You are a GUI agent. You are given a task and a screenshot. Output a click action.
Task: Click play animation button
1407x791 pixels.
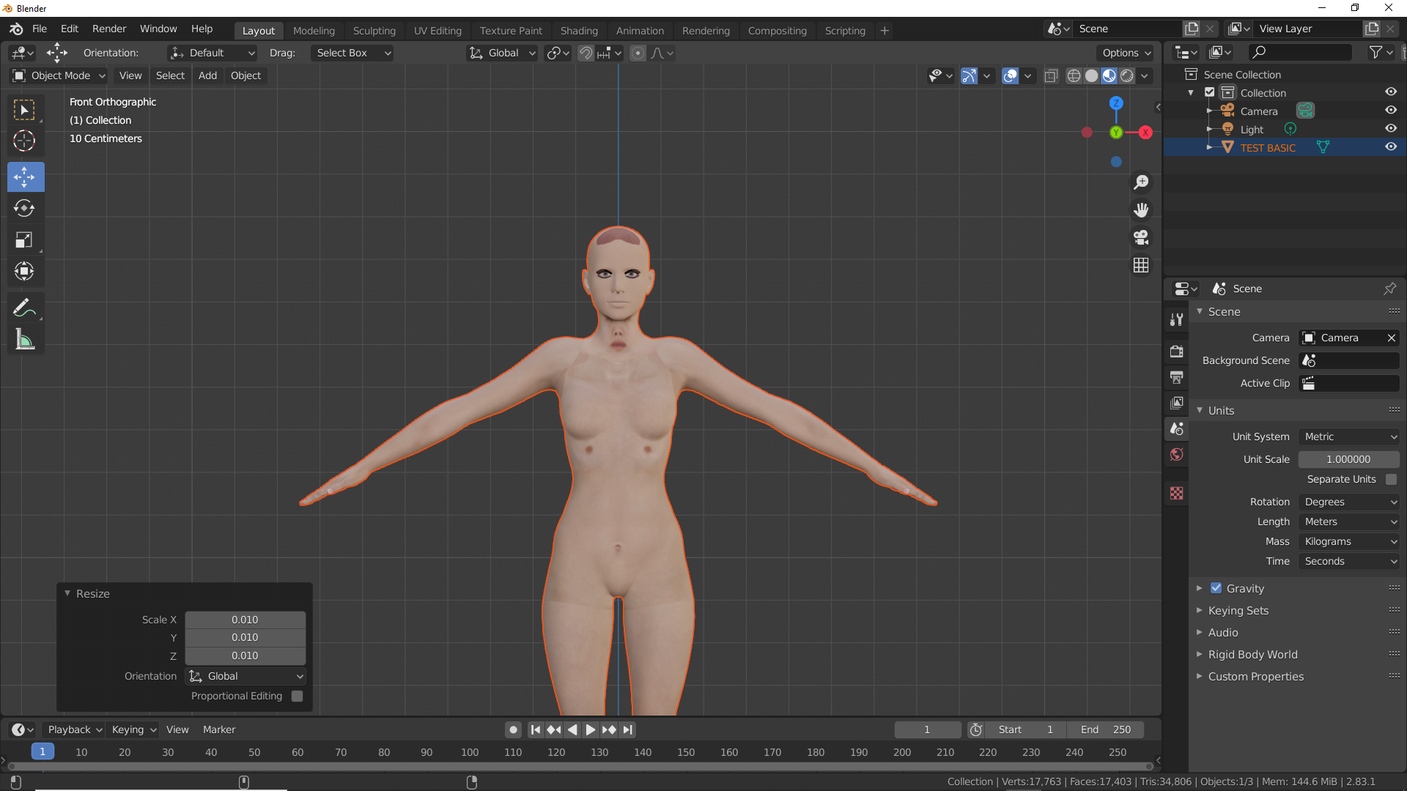590,729
